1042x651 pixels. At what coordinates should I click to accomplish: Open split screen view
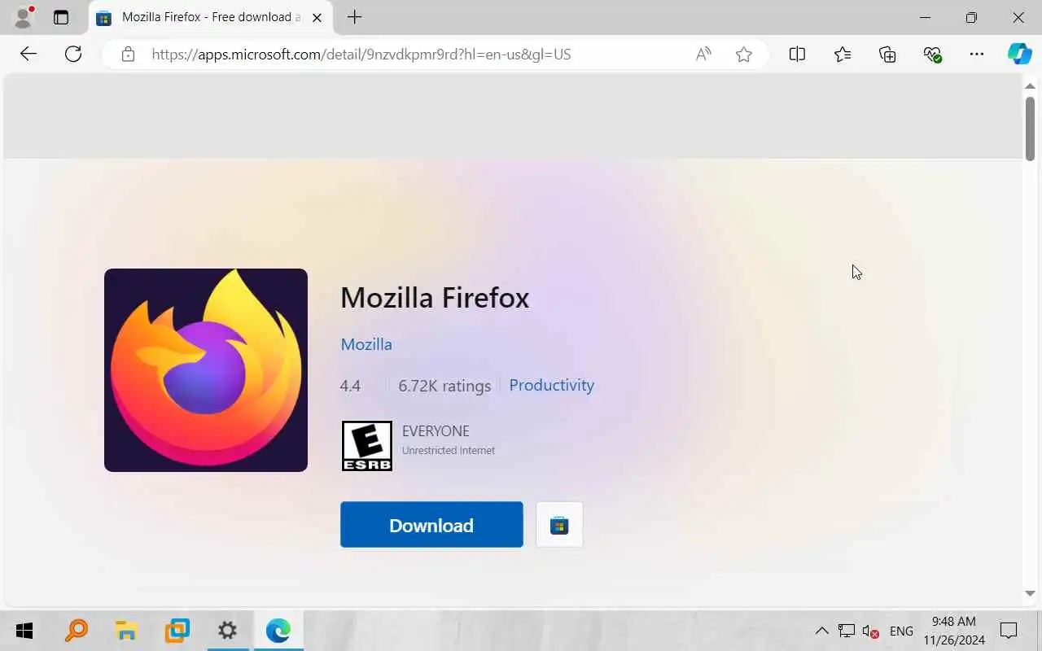point(797,54)
